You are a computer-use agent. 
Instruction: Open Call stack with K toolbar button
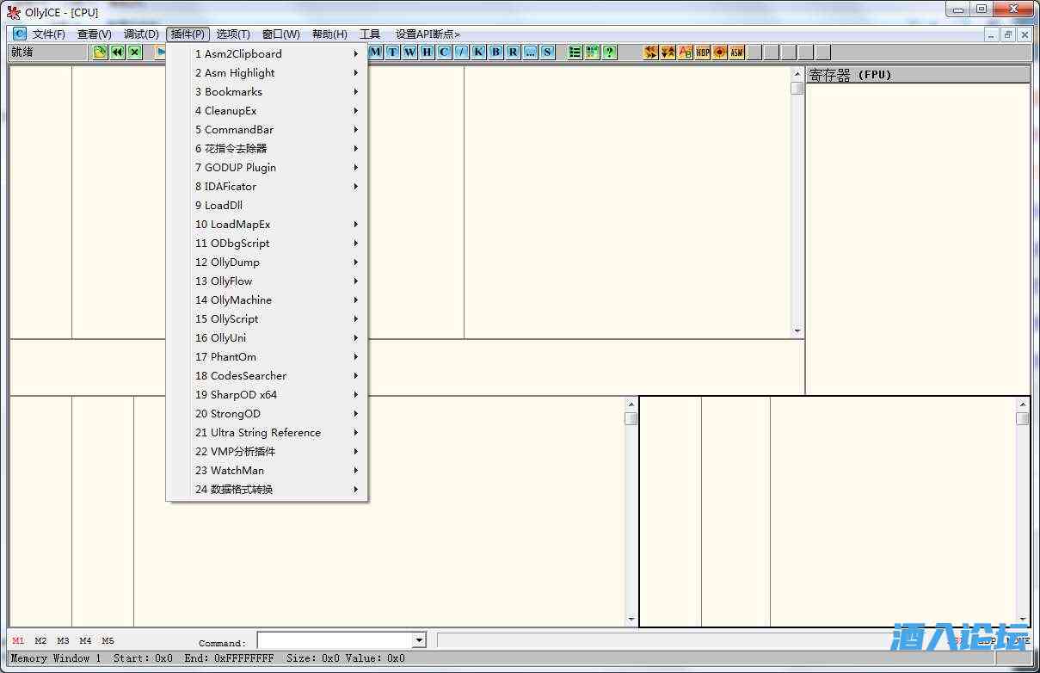[478, 52]
